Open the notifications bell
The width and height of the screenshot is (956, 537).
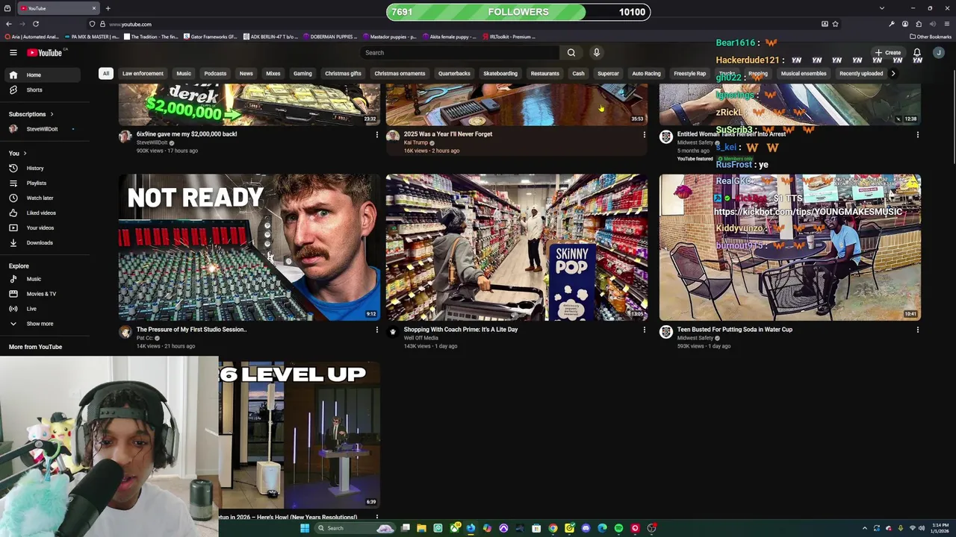(917, 52)
